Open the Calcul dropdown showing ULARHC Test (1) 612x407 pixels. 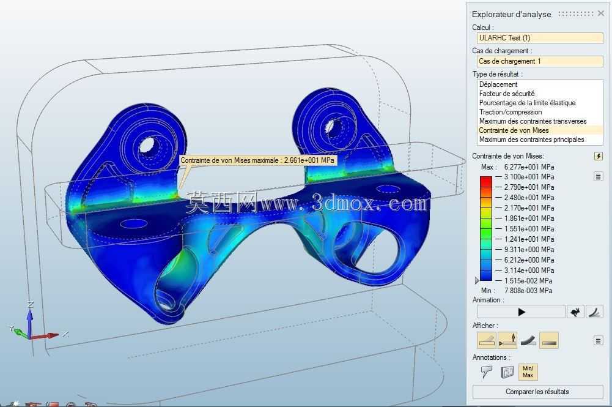tap(540, 38)
